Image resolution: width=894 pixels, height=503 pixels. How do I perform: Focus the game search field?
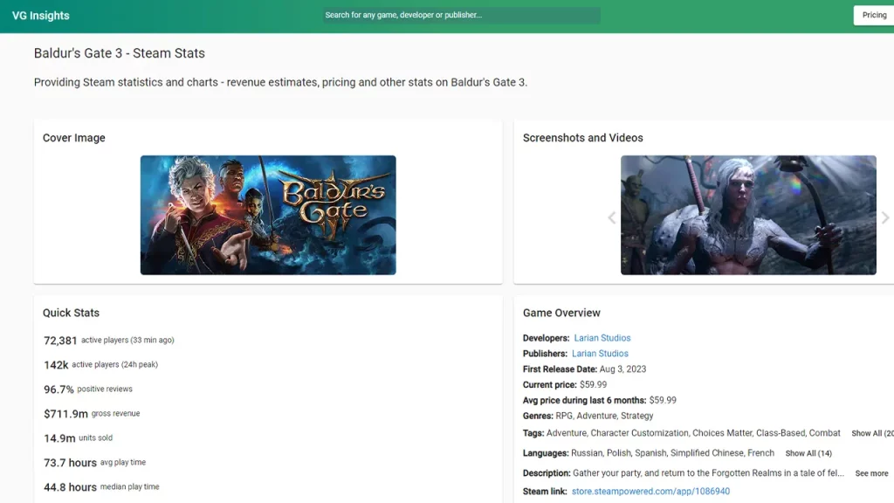(x=461, y=16)
